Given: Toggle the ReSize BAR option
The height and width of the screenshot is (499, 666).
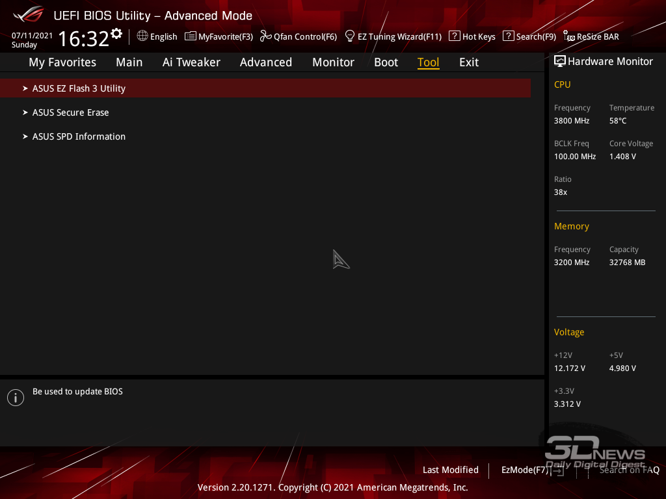Looking at the screenshot, I should click(598, 37).
